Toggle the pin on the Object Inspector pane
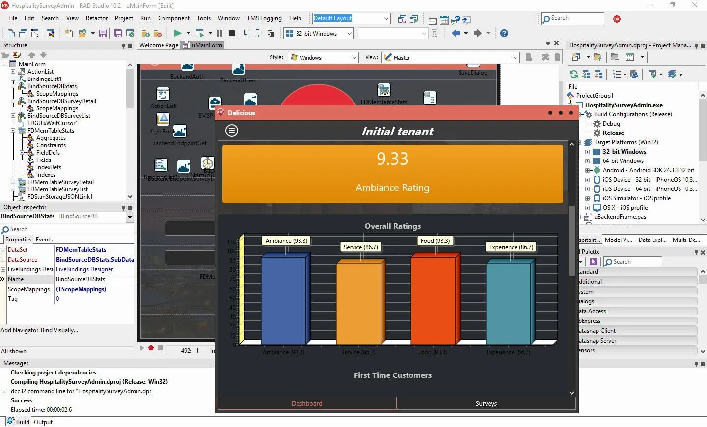Image resolution: width=707 pixels, height=427 pixels. [124, 208]
